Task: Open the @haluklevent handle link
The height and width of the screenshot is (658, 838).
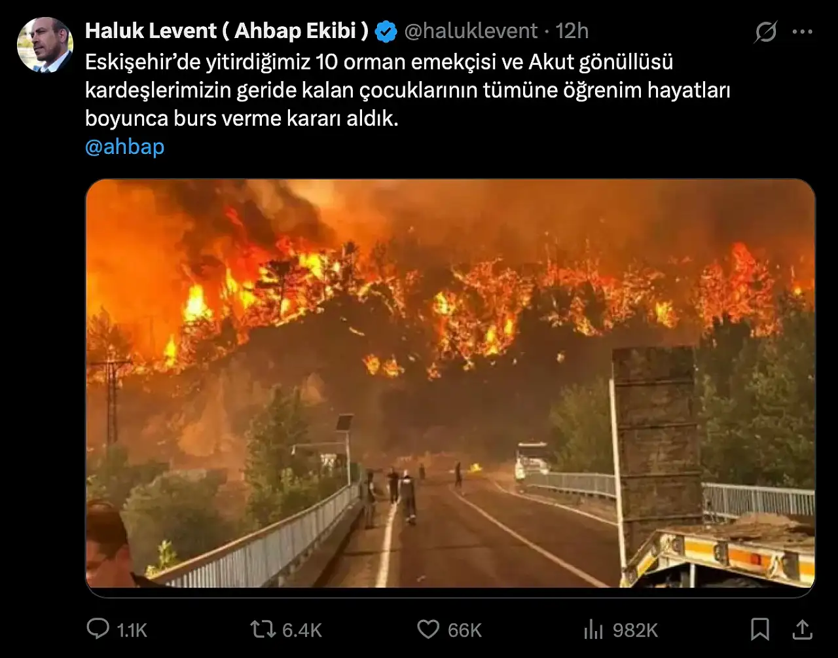Action: pos(471,31)
